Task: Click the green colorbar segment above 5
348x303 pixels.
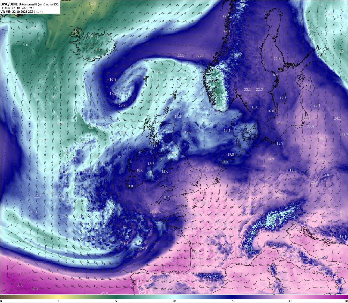Action: 116,297
